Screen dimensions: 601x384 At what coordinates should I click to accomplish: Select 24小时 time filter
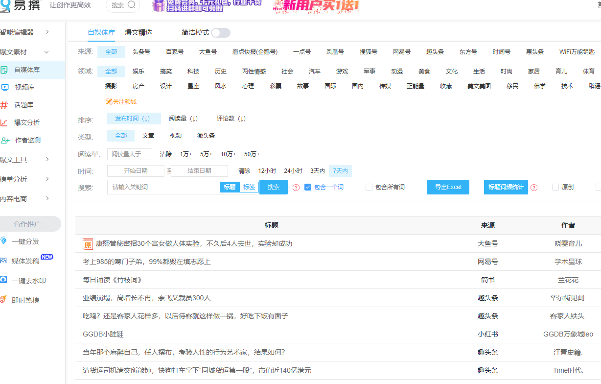(x=293, y=171)
